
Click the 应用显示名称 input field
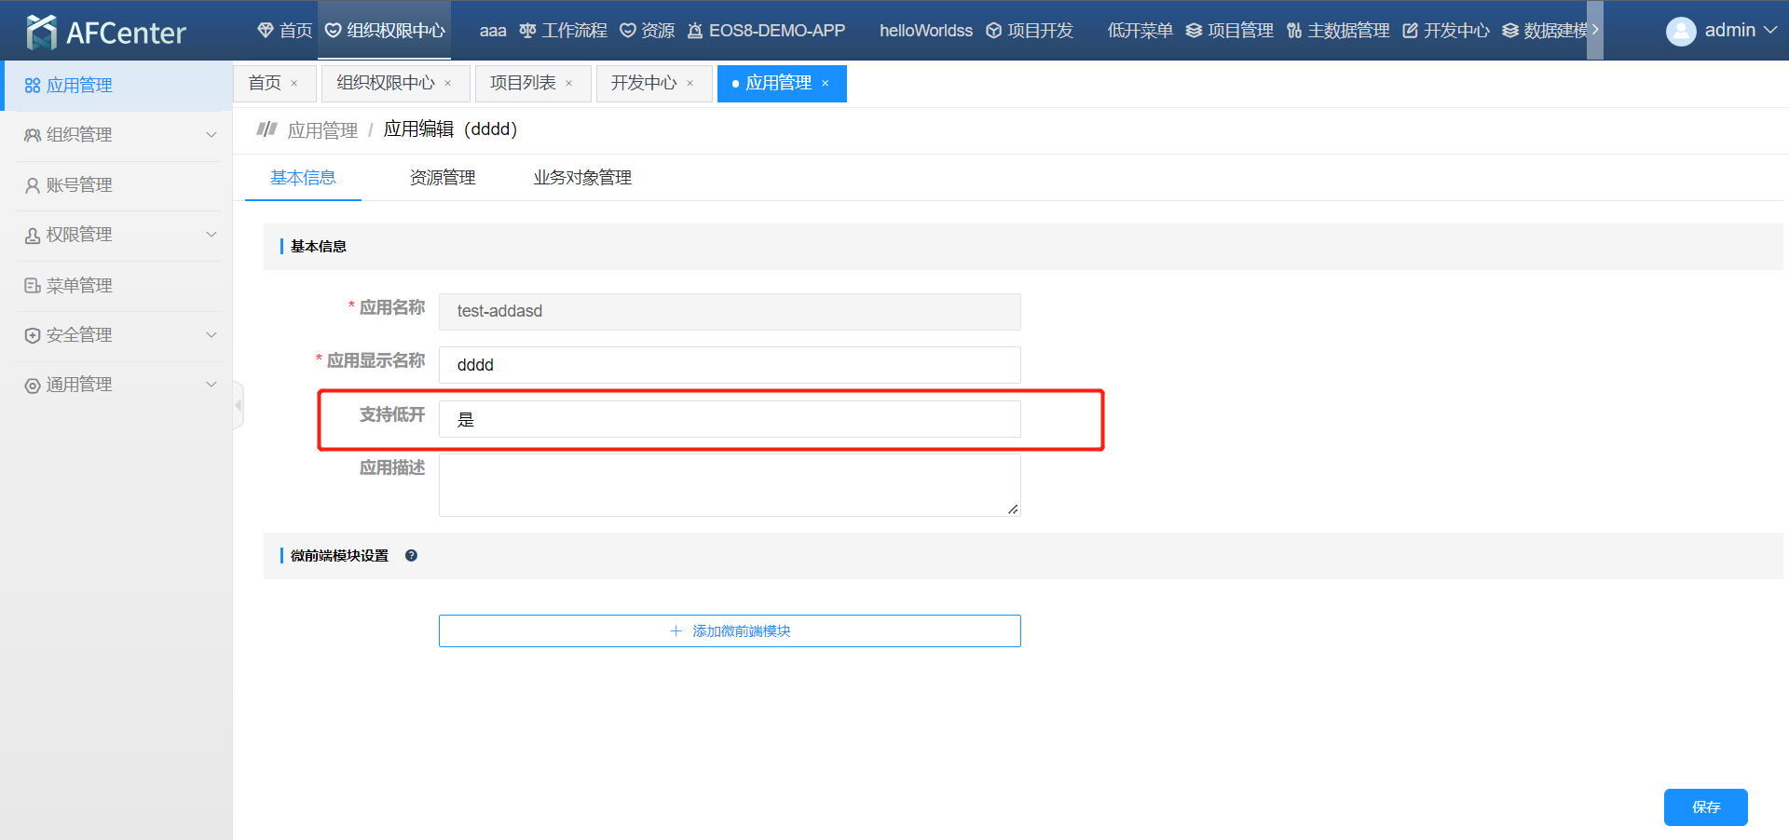(x=729, y=365)
